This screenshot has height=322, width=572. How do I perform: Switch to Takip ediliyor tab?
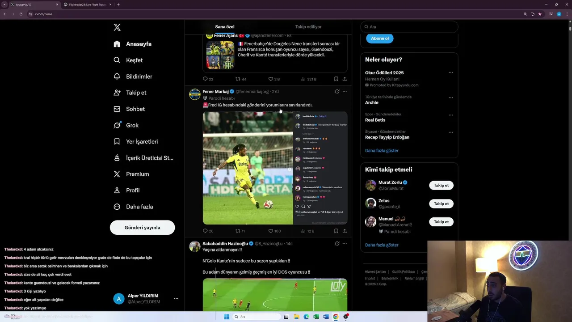coord(308,27)
